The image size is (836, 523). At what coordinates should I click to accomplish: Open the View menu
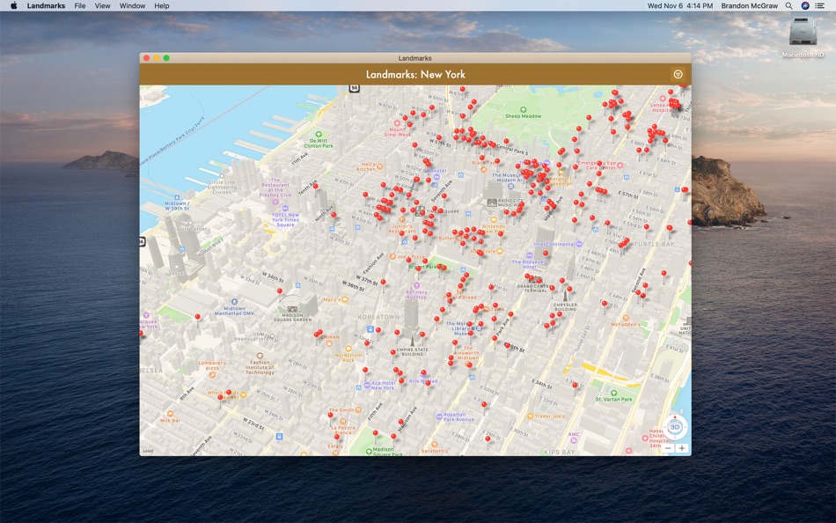(102, 6)
